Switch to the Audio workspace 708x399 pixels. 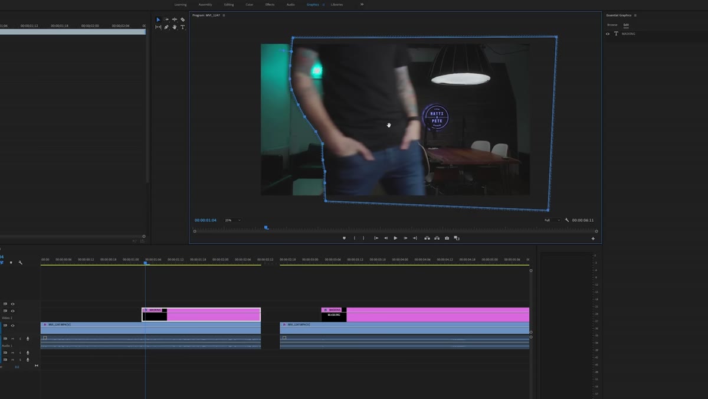click(291, 4)
